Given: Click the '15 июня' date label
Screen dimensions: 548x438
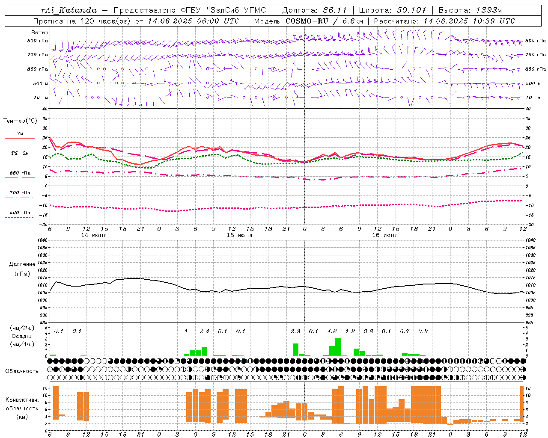Looking at the screenshot, I should (x=239, y=235).
